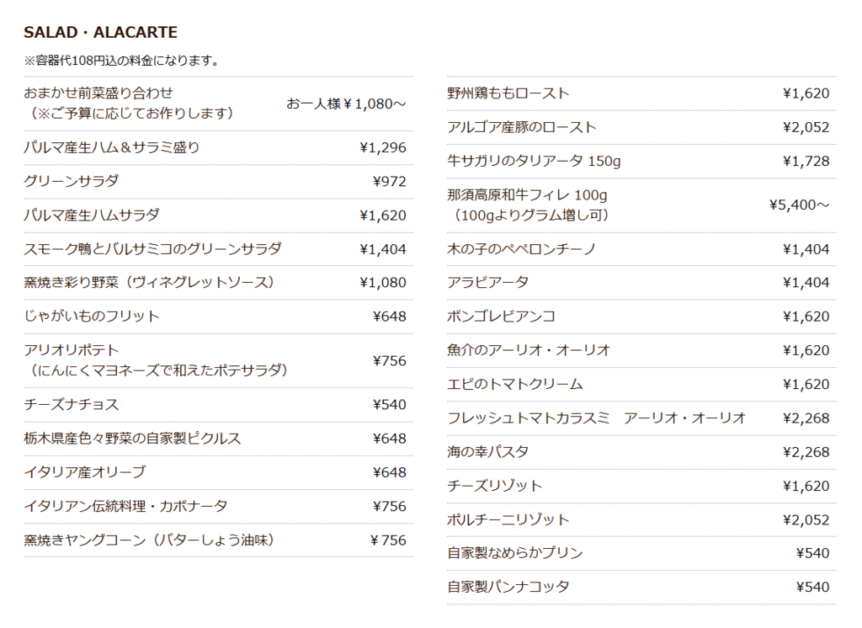Select 木の子のペペロンチーノ item

tap(522, 248)
